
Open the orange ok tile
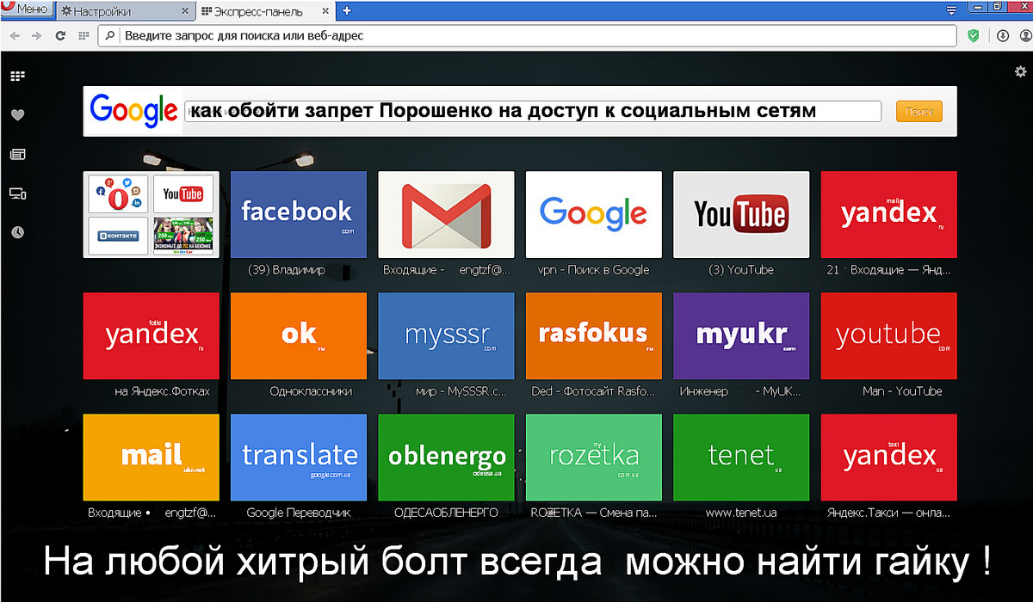[x=298, y=335]
